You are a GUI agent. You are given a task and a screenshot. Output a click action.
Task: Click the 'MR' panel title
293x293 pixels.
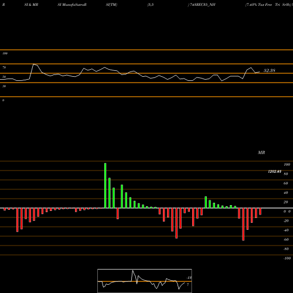(261, 152)
